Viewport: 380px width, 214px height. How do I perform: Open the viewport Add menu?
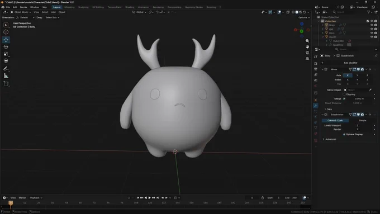[x=53, y=12]
